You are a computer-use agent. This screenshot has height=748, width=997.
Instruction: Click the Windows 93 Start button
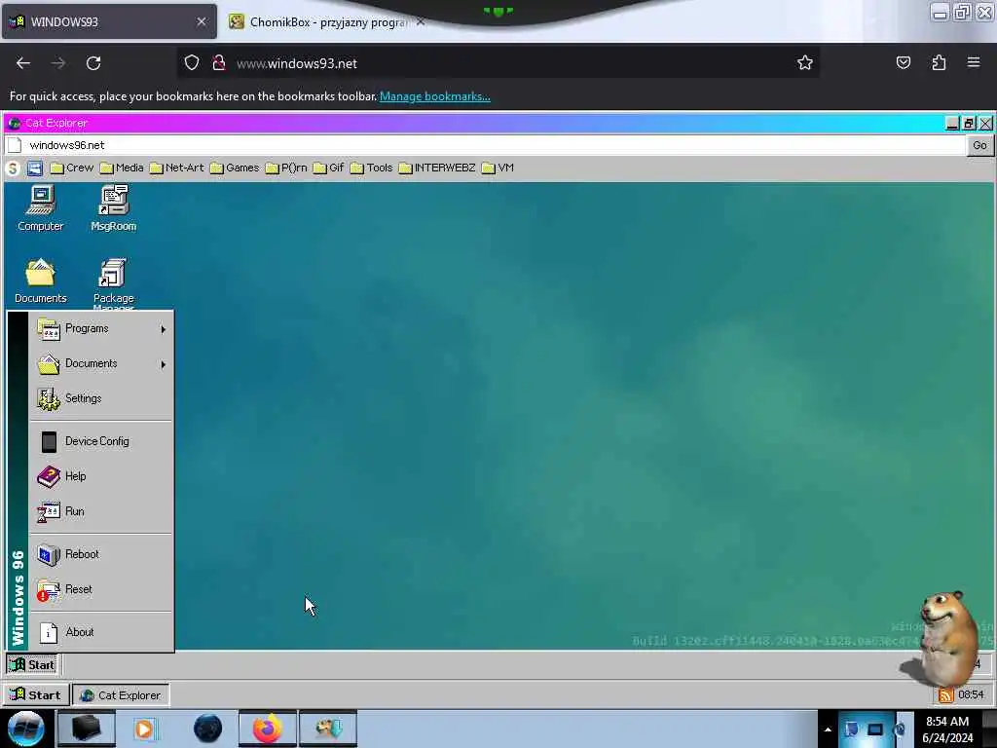click(36, 695)
